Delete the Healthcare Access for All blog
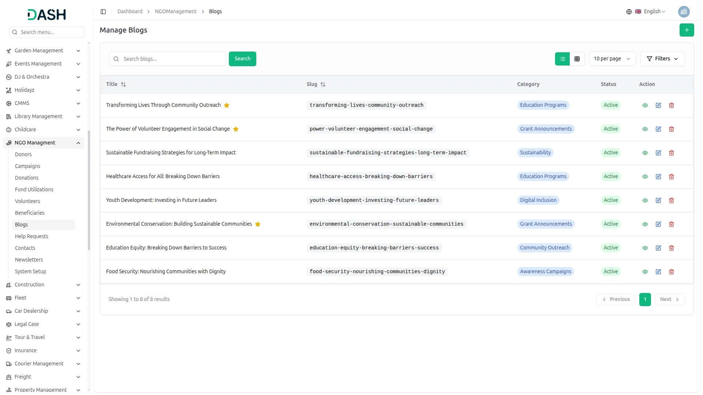Viewport: 703px width, 395px height. pyautogui.click(x=671, y=177)
